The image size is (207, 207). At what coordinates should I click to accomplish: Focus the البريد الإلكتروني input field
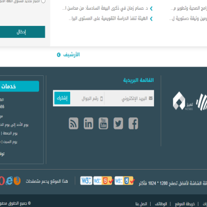(129, 98)
